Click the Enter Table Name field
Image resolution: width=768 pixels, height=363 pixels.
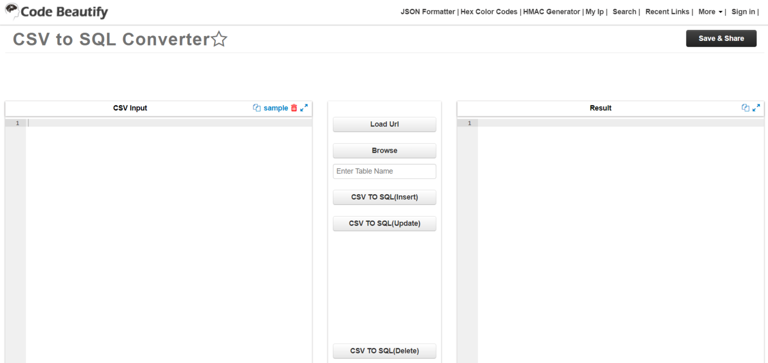(384, 171)
